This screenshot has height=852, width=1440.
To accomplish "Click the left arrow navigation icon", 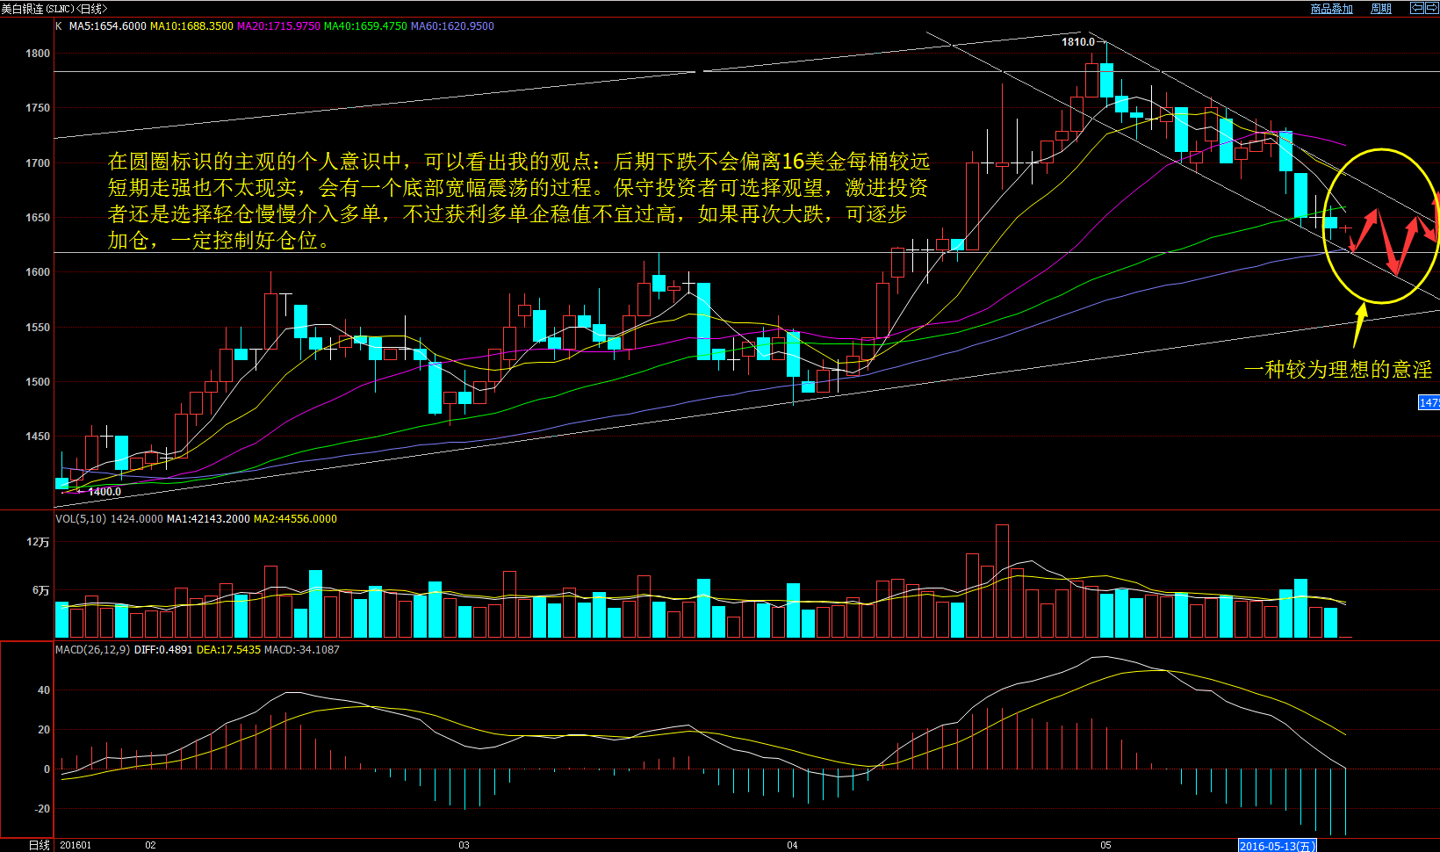I will point(1416,8).
